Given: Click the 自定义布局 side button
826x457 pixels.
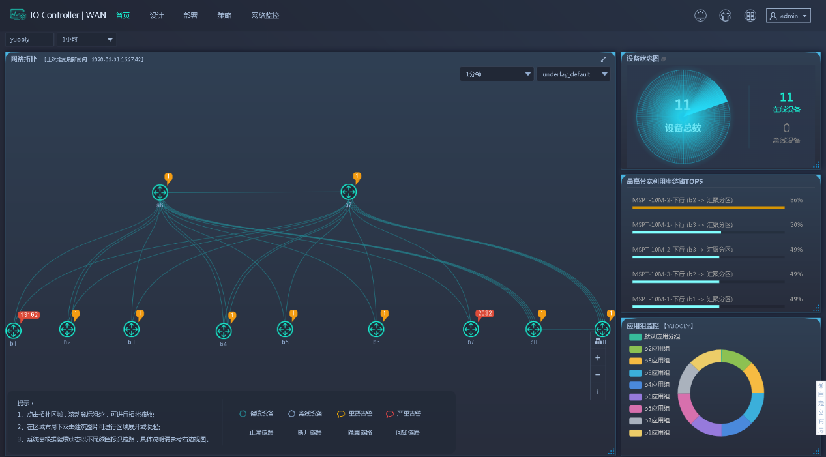Looking at the screenshot, I should click(x=821, y=408).
